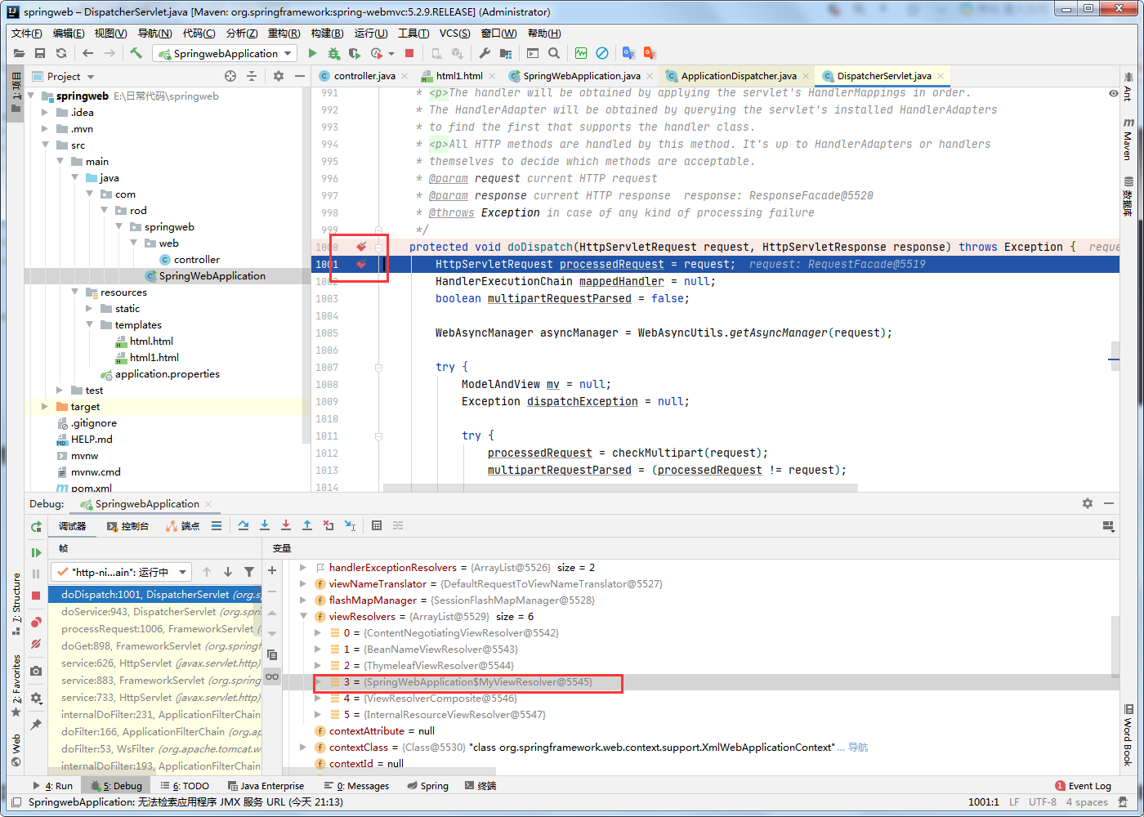
Task: Click the New Watch plus icon
Action: pos(272,570)
